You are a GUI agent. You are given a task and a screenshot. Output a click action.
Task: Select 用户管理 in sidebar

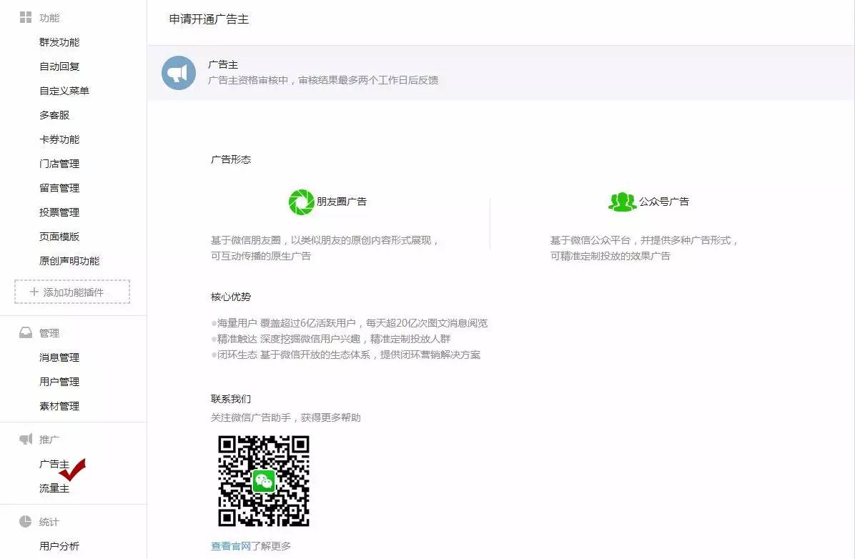coord(59,382)
